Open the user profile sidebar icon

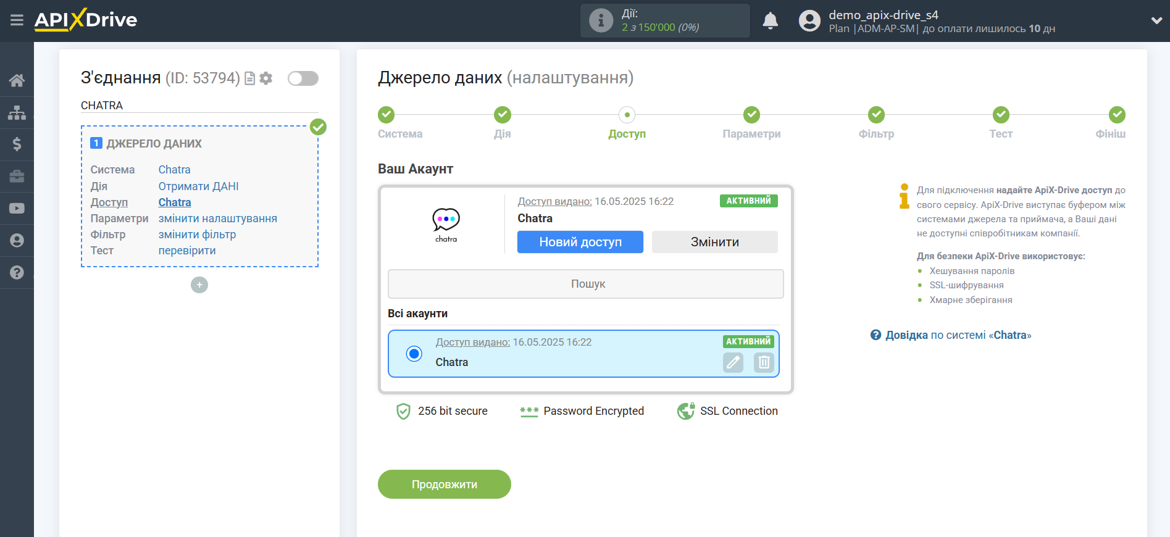tap(17, 241)
